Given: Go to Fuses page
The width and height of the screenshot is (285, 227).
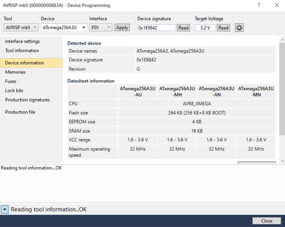Looking at the screenshot, I should [x=11, y=81].
